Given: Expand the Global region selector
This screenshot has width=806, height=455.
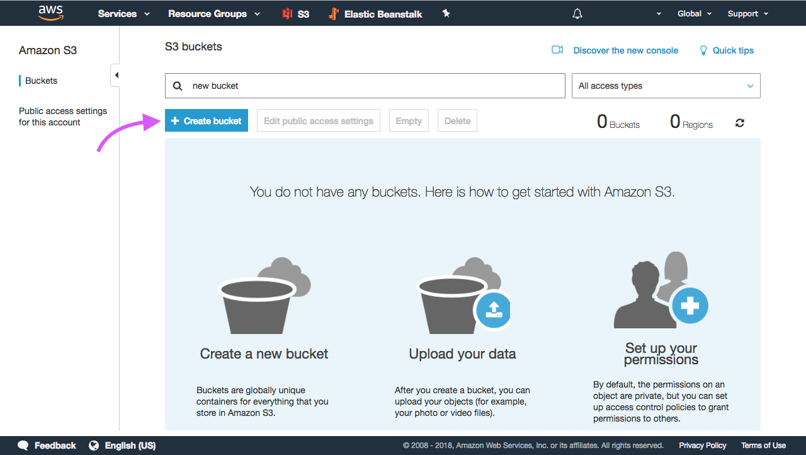Looking at the screenshot, I should tap(694, 13).
